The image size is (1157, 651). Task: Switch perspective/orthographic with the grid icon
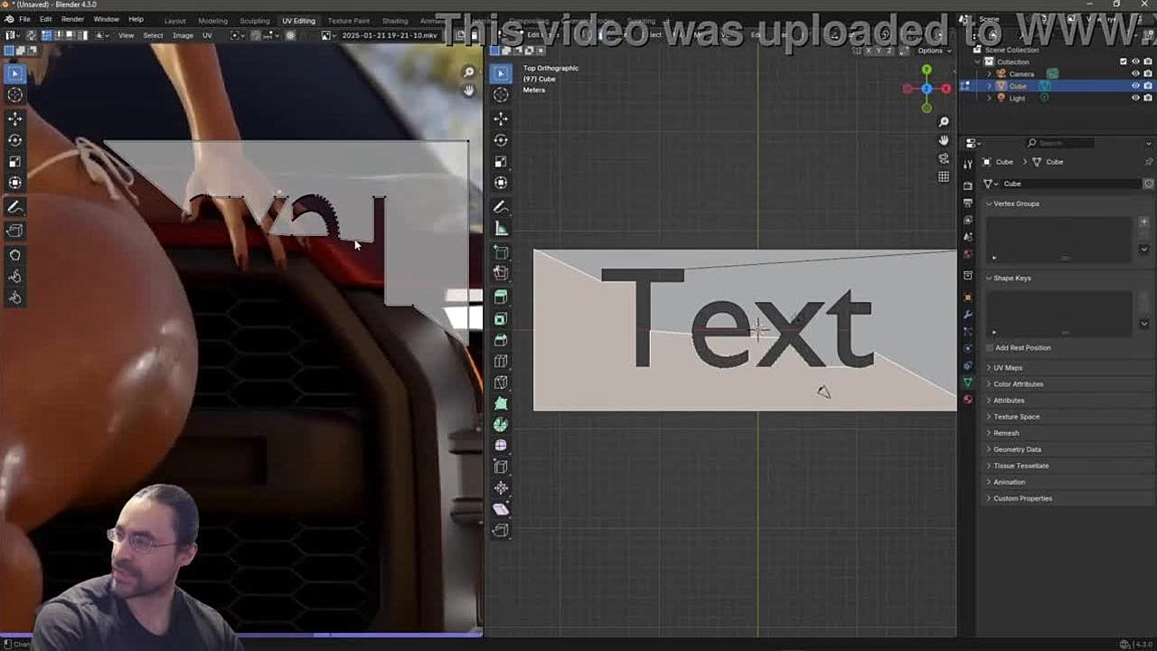tap(944, 176)
